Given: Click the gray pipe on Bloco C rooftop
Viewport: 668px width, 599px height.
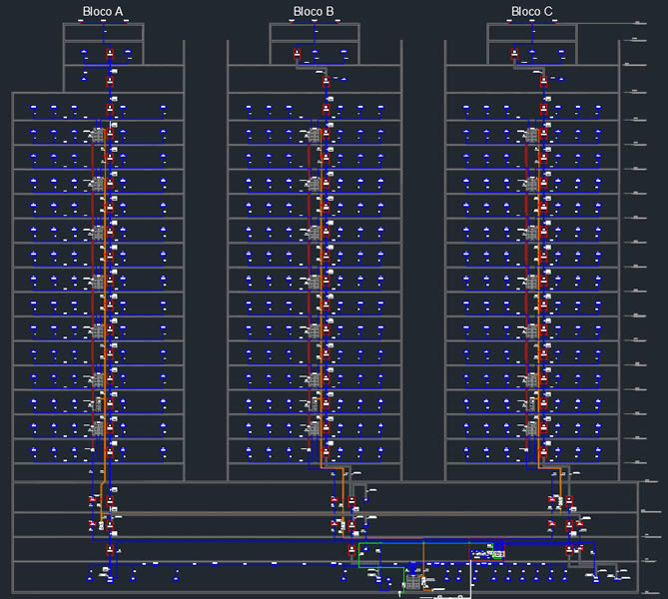Looking at the screenshot, I should coord(529,68).
